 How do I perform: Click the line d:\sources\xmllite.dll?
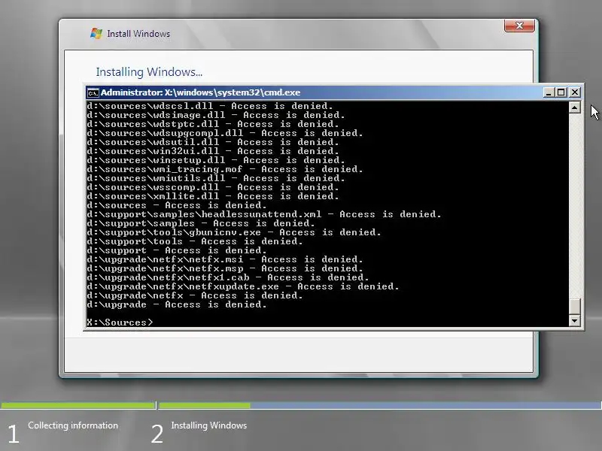click(213, 196)
